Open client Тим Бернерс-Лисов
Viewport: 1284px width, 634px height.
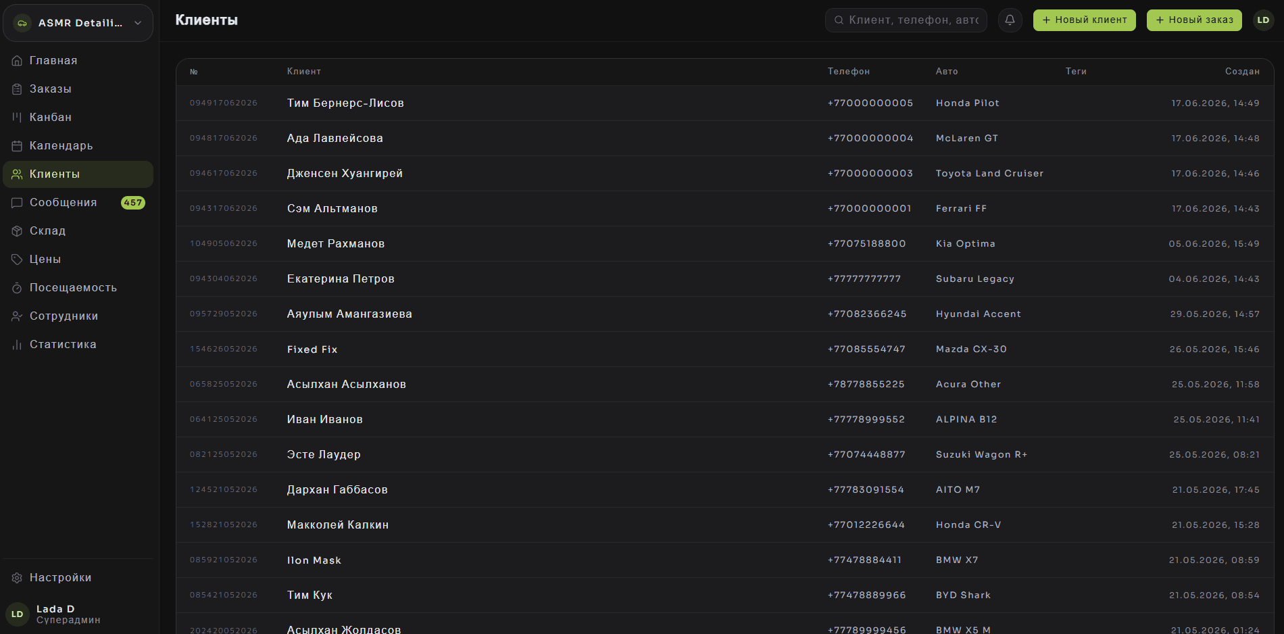pos(345,103)
